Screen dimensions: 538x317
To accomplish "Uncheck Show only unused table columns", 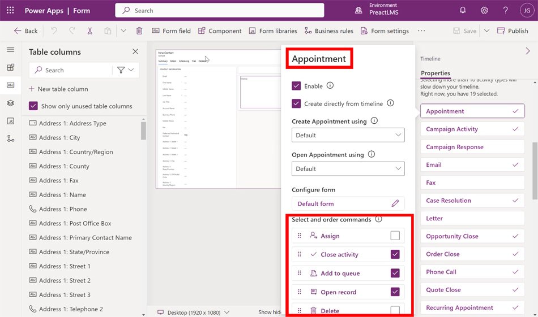I will click(33, 106).
